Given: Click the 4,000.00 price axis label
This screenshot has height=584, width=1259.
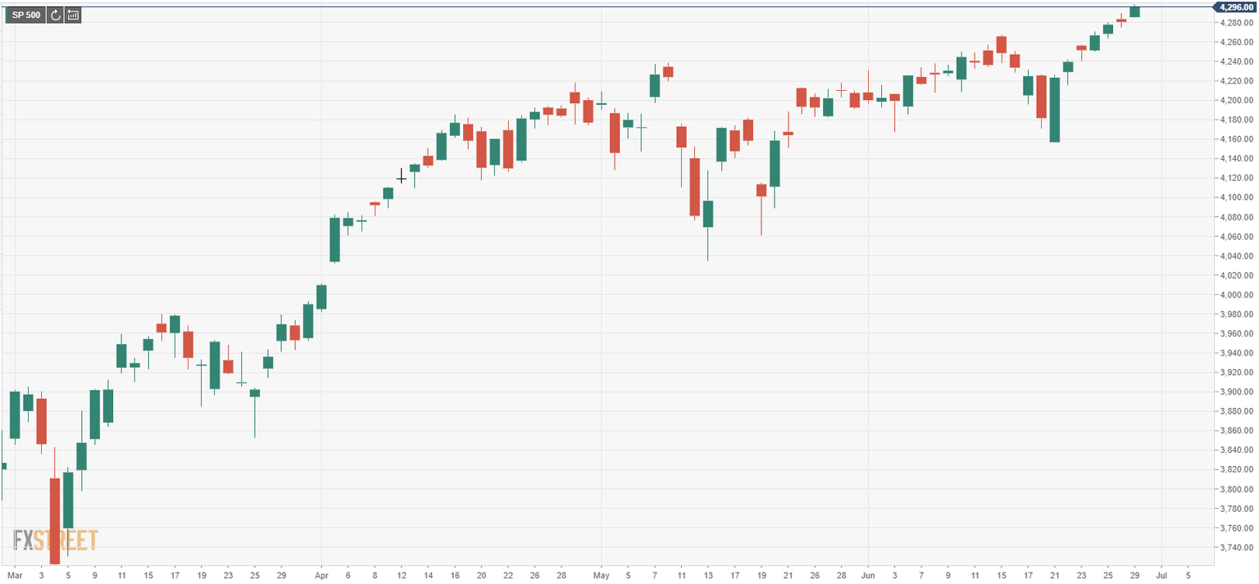Looking at the screenshot, I should tap(1235, 295).
